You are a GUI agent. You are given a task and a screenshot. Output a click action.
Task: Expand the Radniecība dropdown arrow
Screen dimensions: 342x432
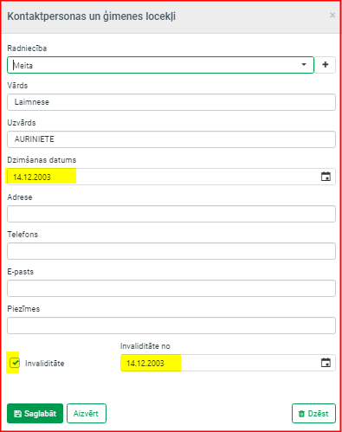[304, 65]
